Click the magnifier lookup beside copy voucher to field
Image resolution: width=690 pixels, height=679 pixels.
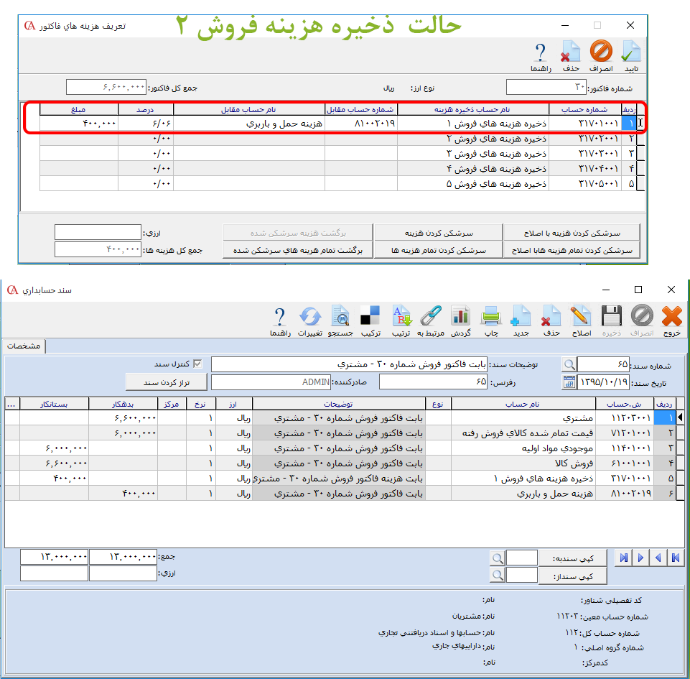tap(497, 558)
